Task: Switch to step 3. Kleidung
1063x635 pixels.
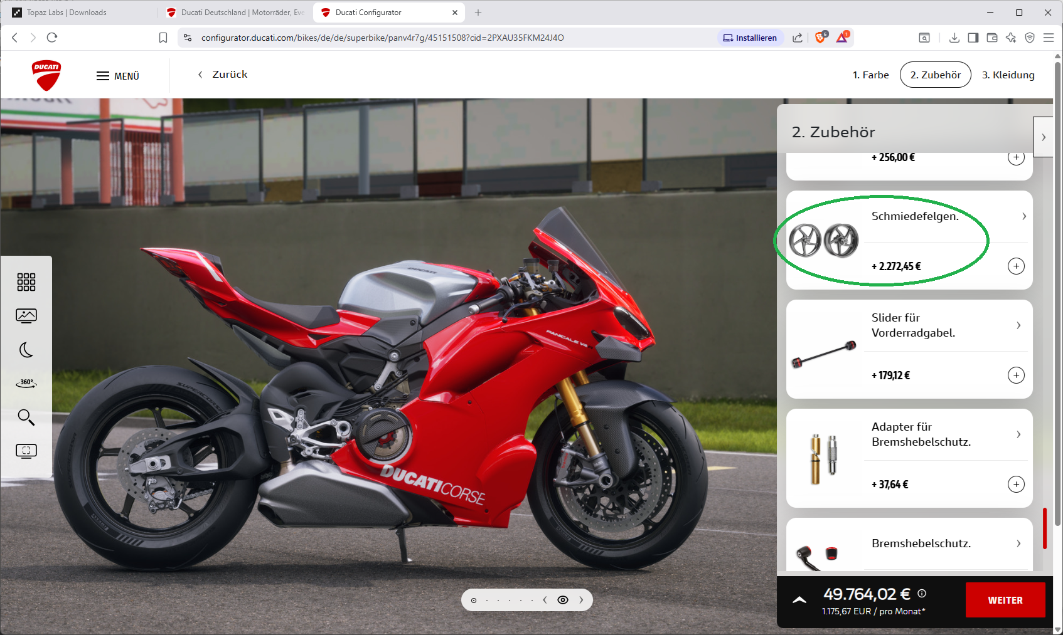Action: pos(1008,75)
